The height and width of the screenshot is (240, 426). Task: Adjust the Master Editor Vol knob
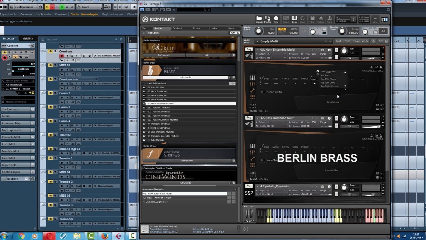click(x=258, y=31)
